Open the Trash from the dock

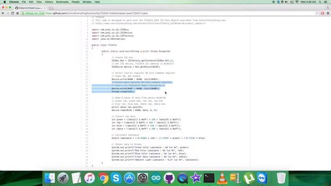click(x=281, y=178)
